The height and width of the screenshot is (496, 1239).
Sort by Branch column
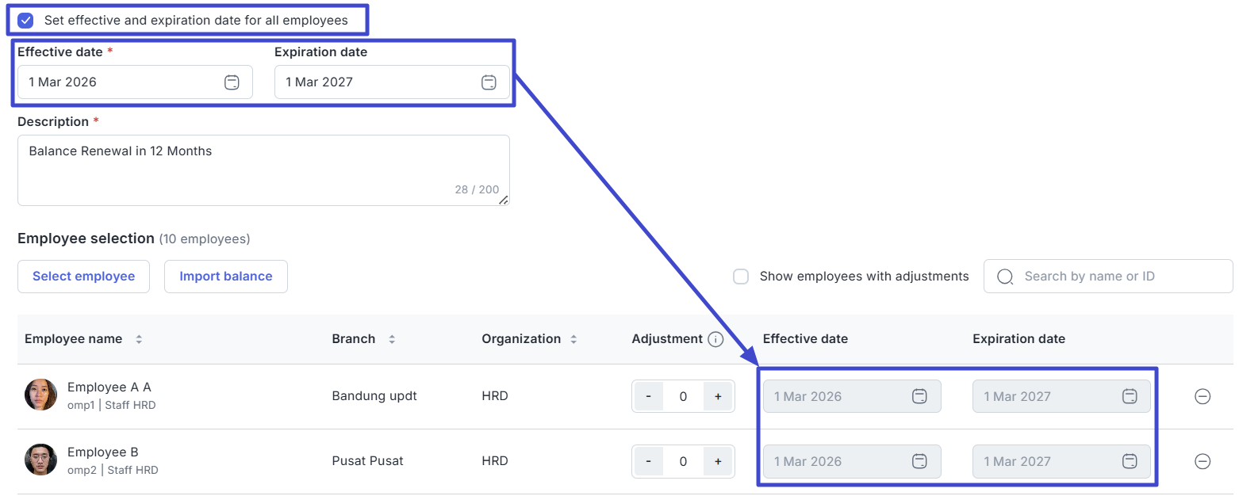[x=391, y=339]
